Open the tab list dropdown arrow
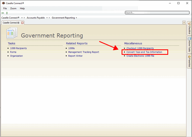The image size is (192, 137). click(x=184, y=23)
